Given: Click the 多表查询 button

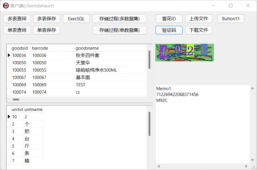Looking at the screenshot, I should tap(17, 19).
